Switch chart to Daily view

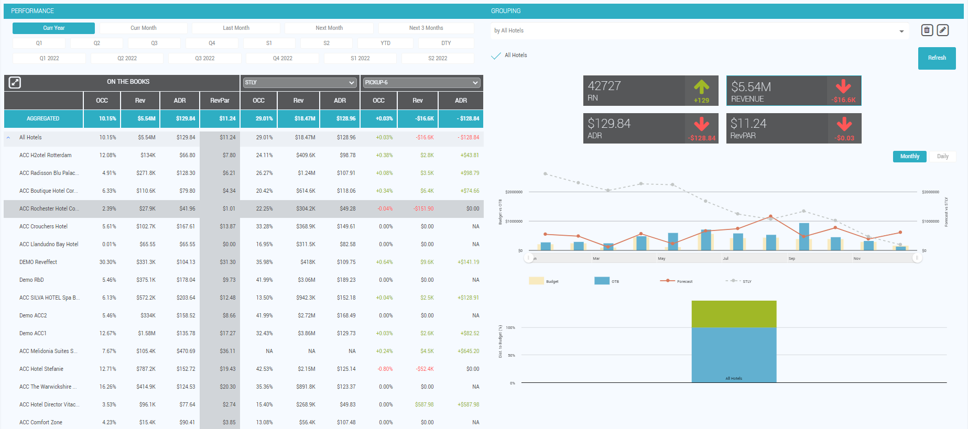(x=942, y=157)
